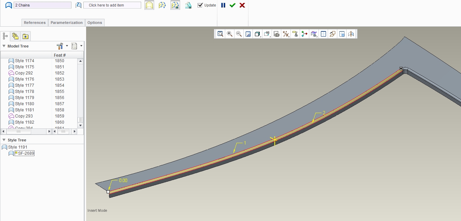
Task: Pause the surface tool
Action: coord(223,5)
